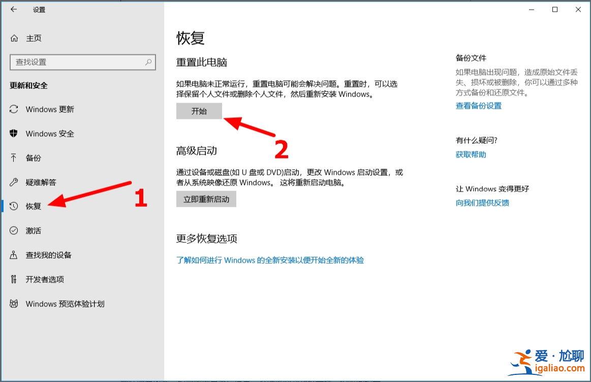This screenshot has width=591, height=382.
Task: Open 查找我的设备 settings
Action: pyautogui.click(x=48, y=255)
